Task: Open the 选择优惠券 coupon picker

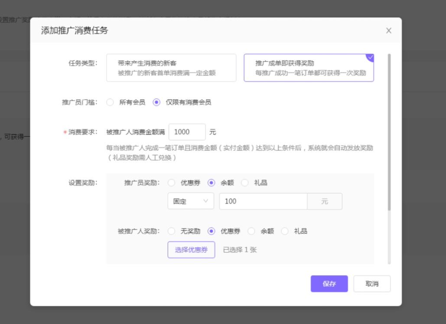Action: click(x=191, y=250)
